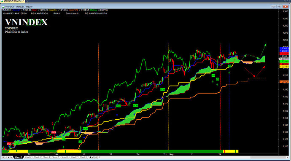This screenshot has height=161, width=291.
Task: Click the blue 1,238.73 price label
Action: click(284, 48)
